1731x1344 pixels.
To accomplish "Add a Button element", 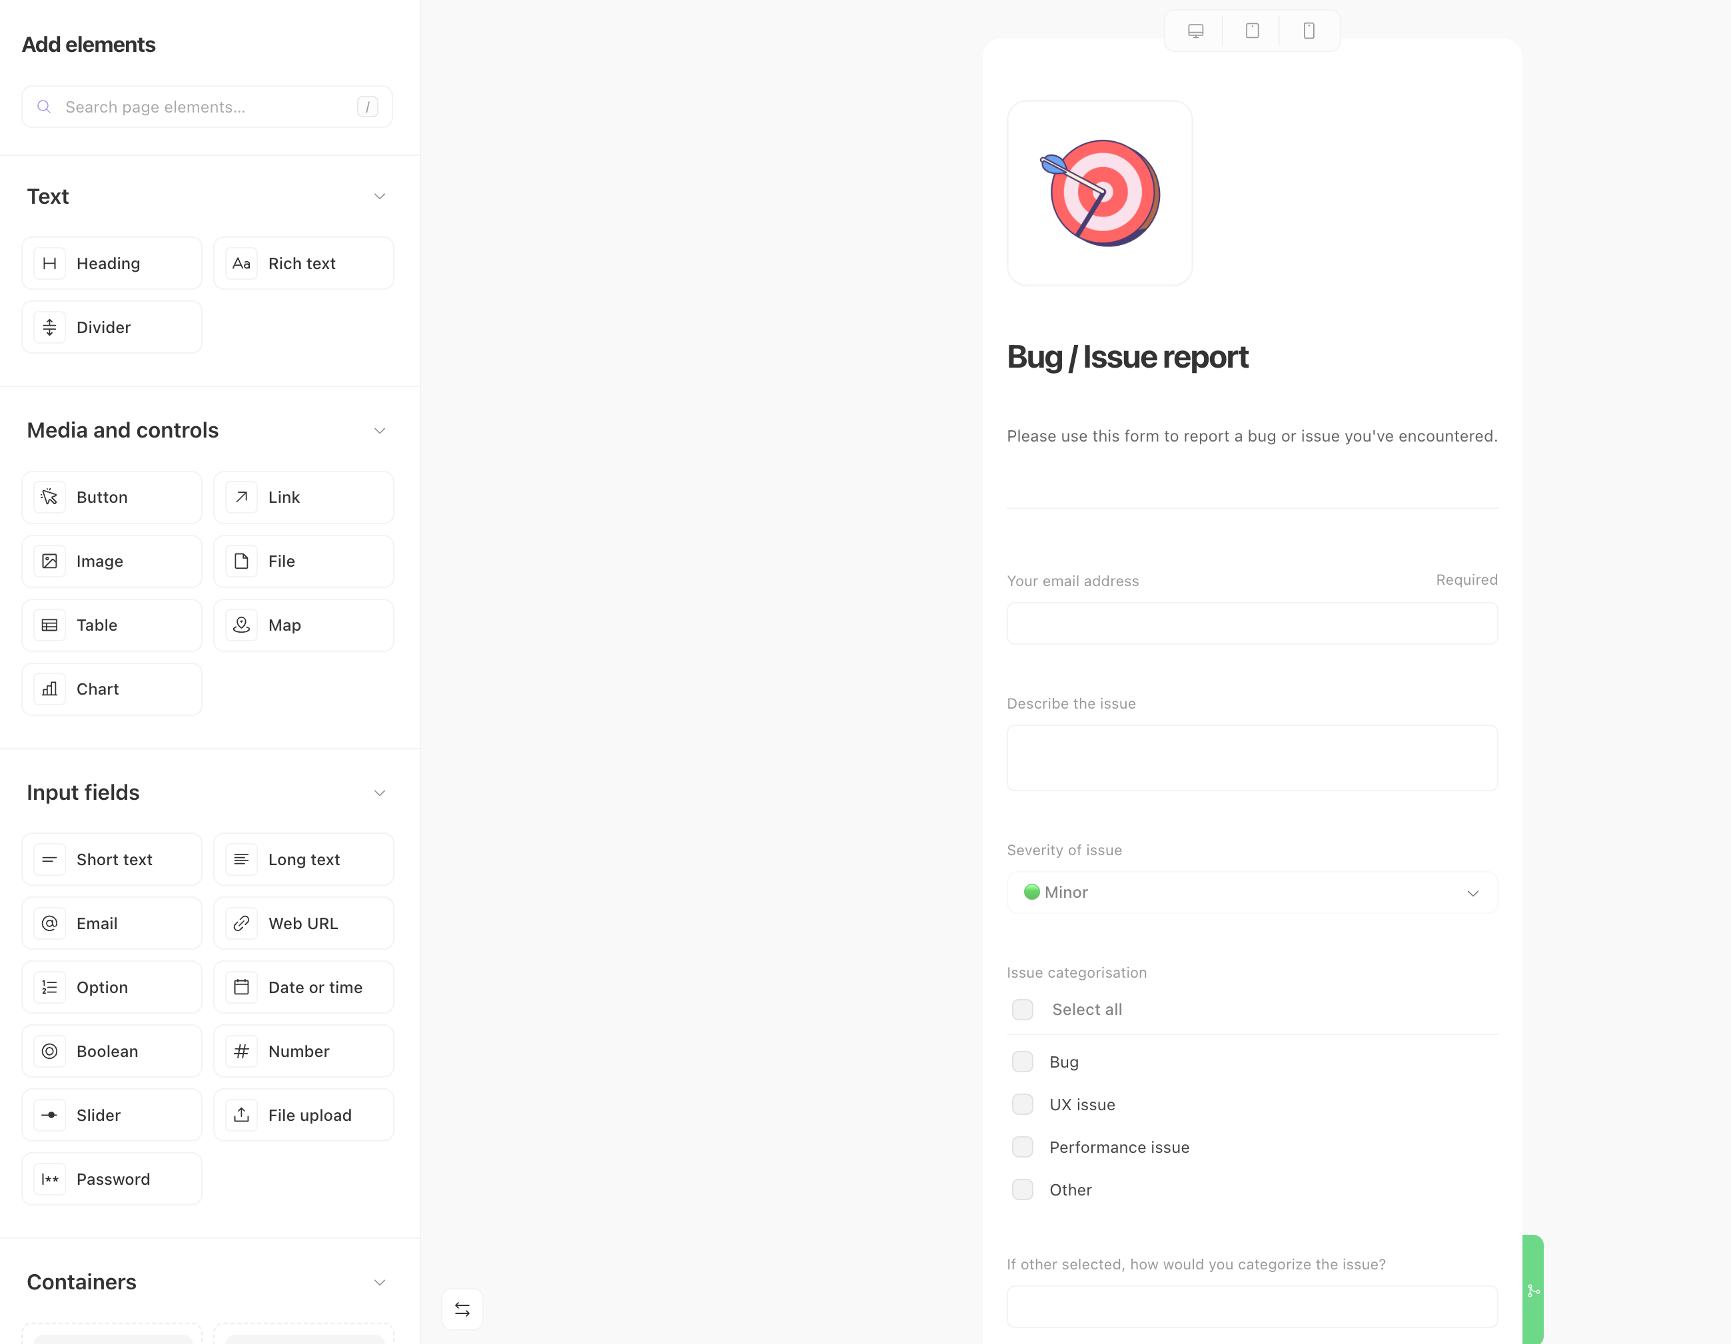I will [112, 498].
